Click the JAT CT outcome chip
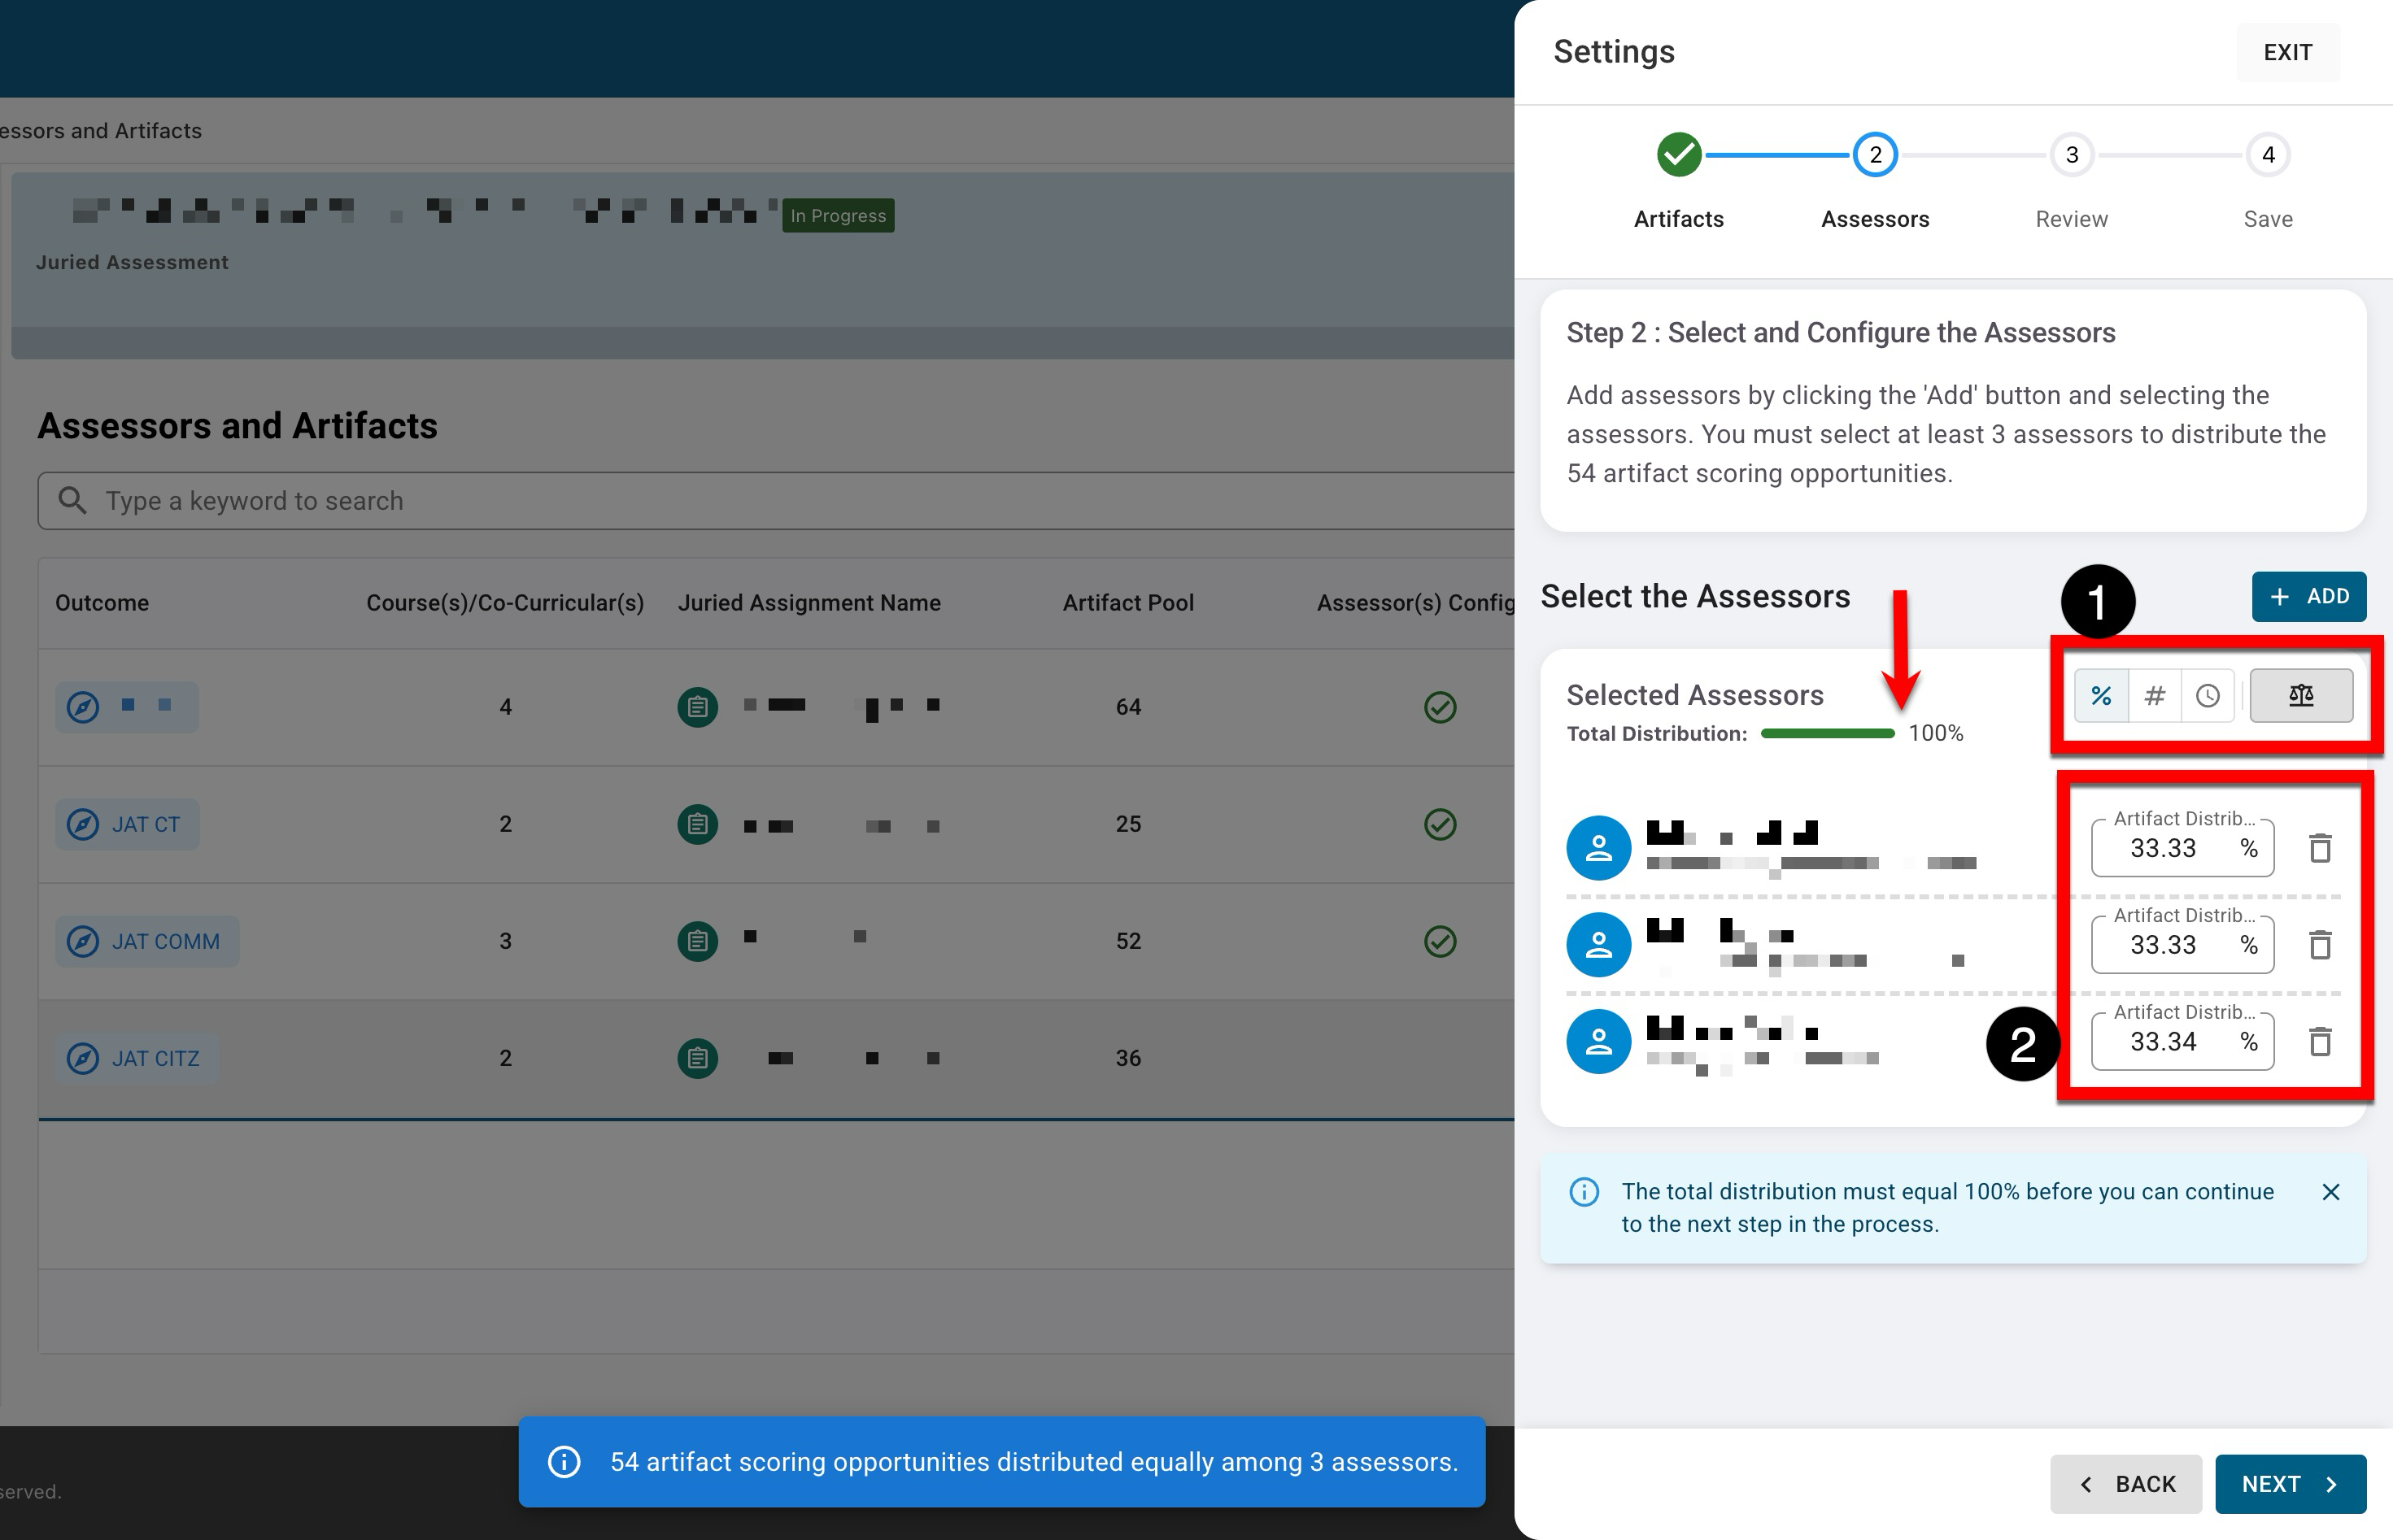 pyautogui.click(x=127, y=824)
